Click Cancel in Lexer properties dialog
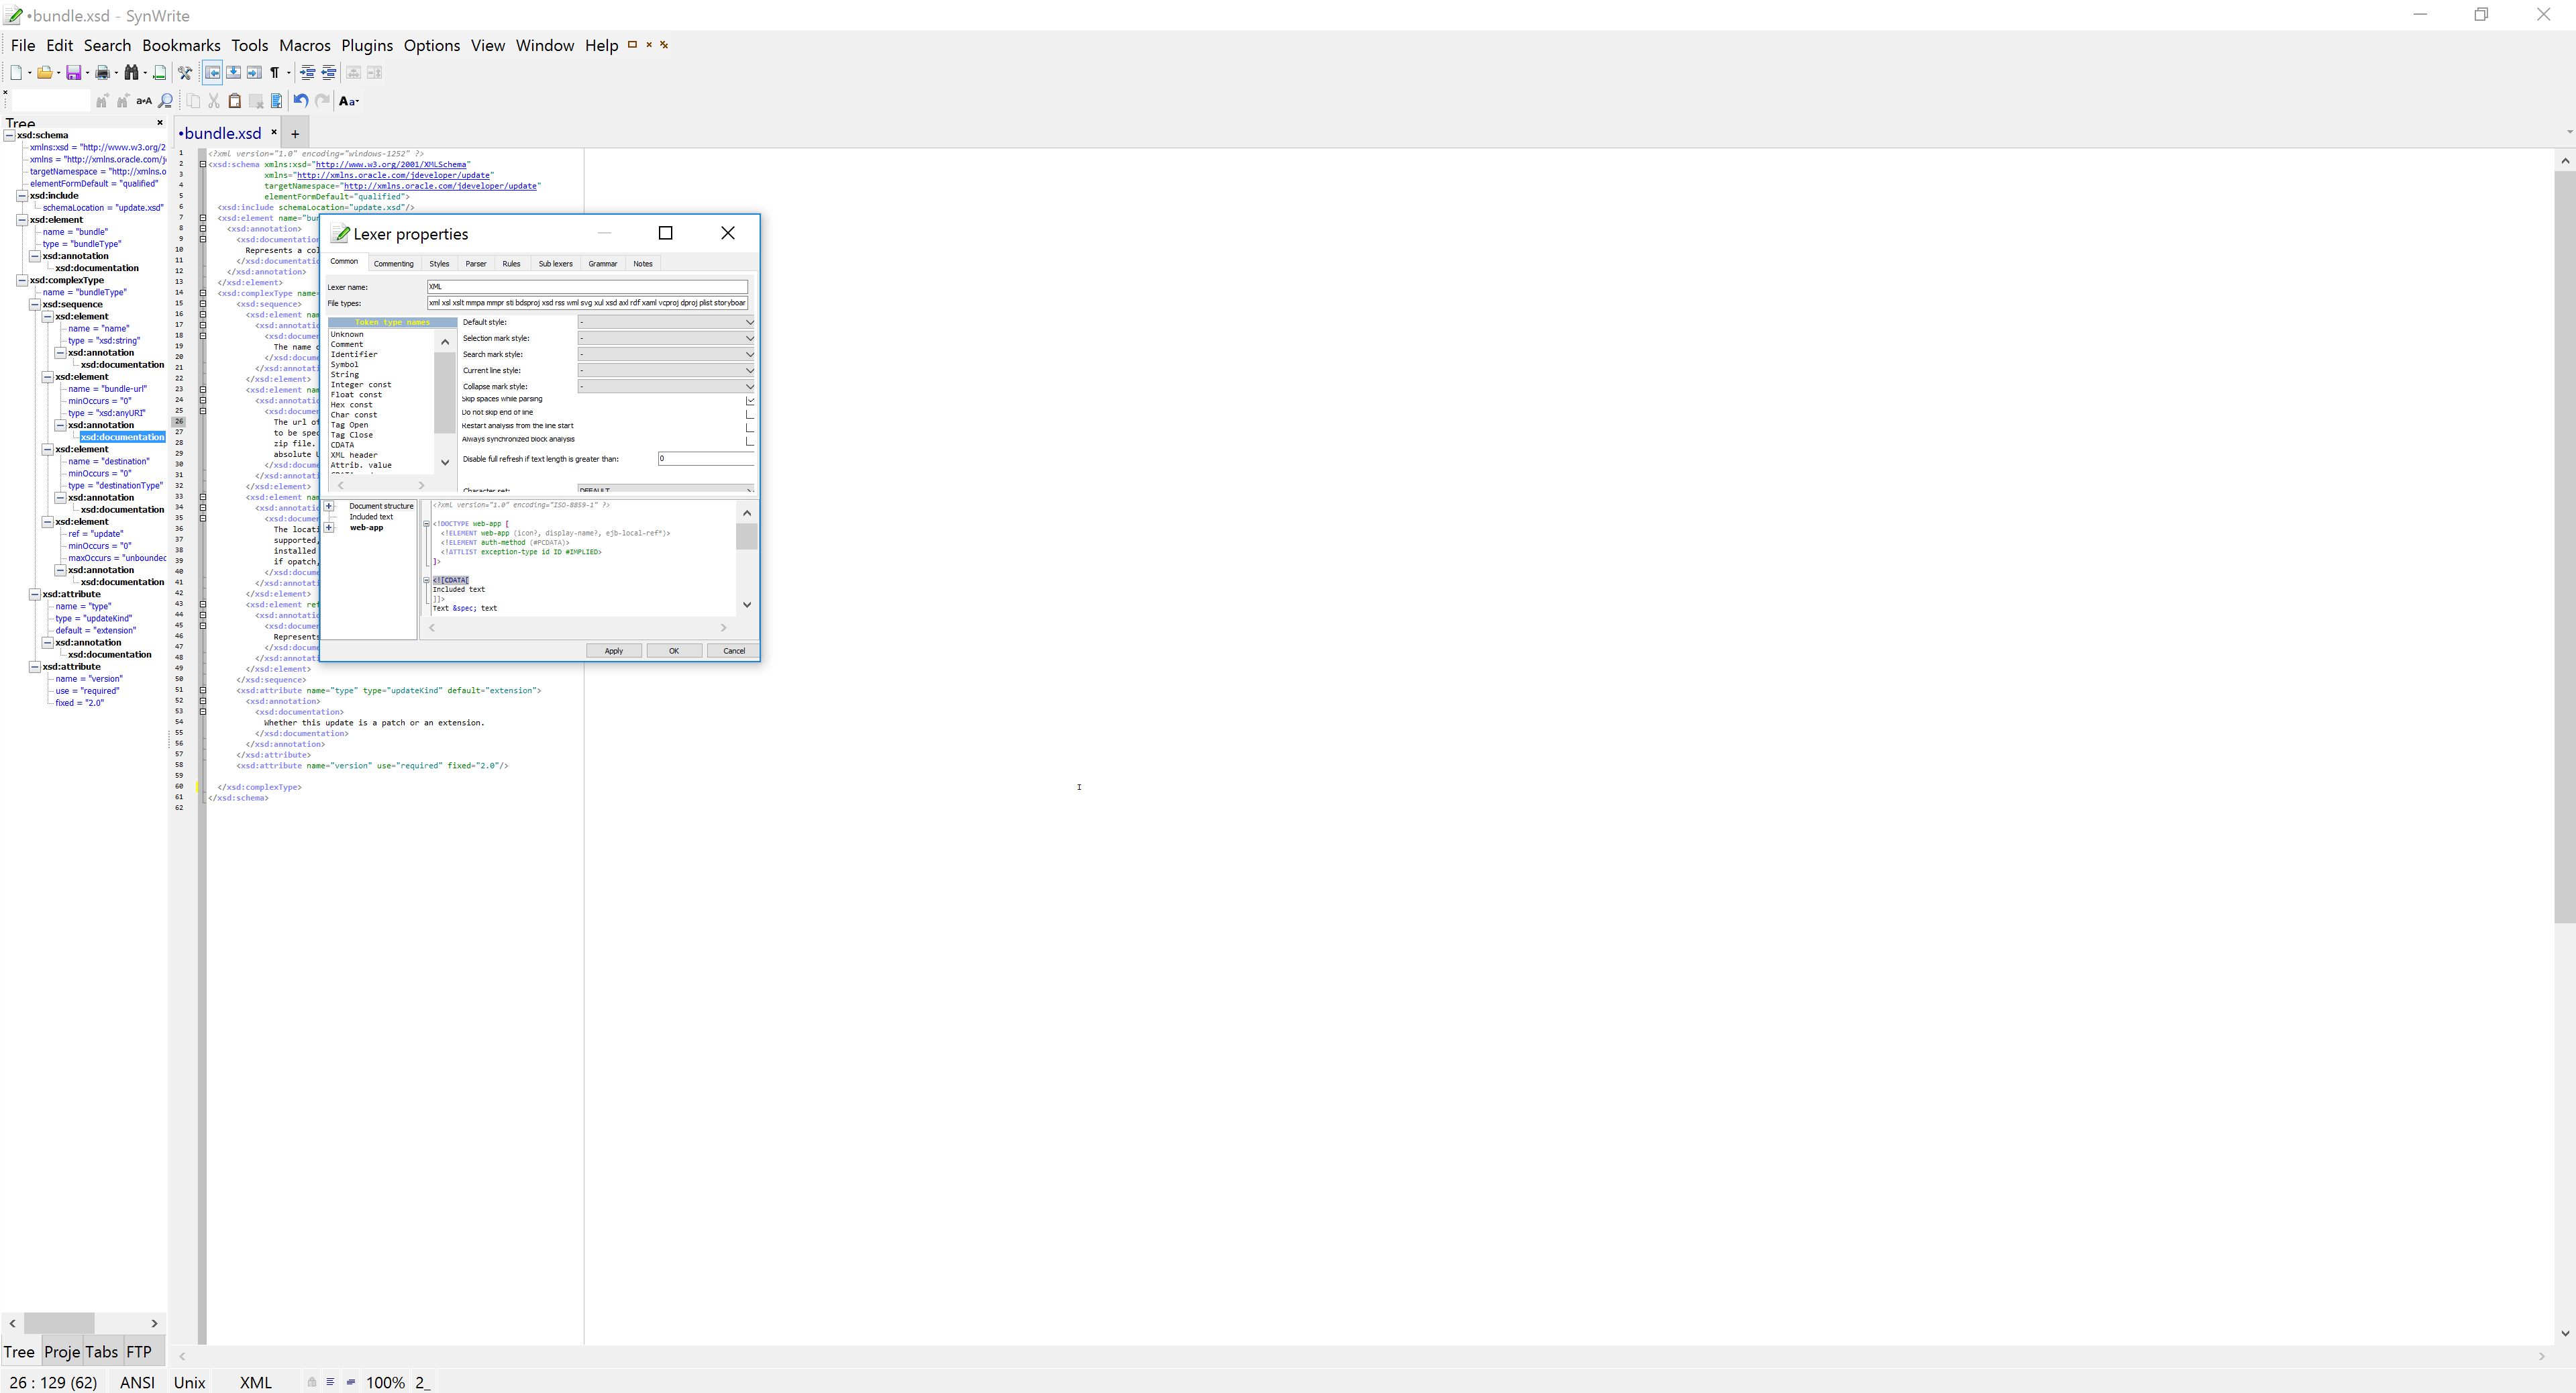The width and height of the screenshot is (2576, 1393). 733,651
